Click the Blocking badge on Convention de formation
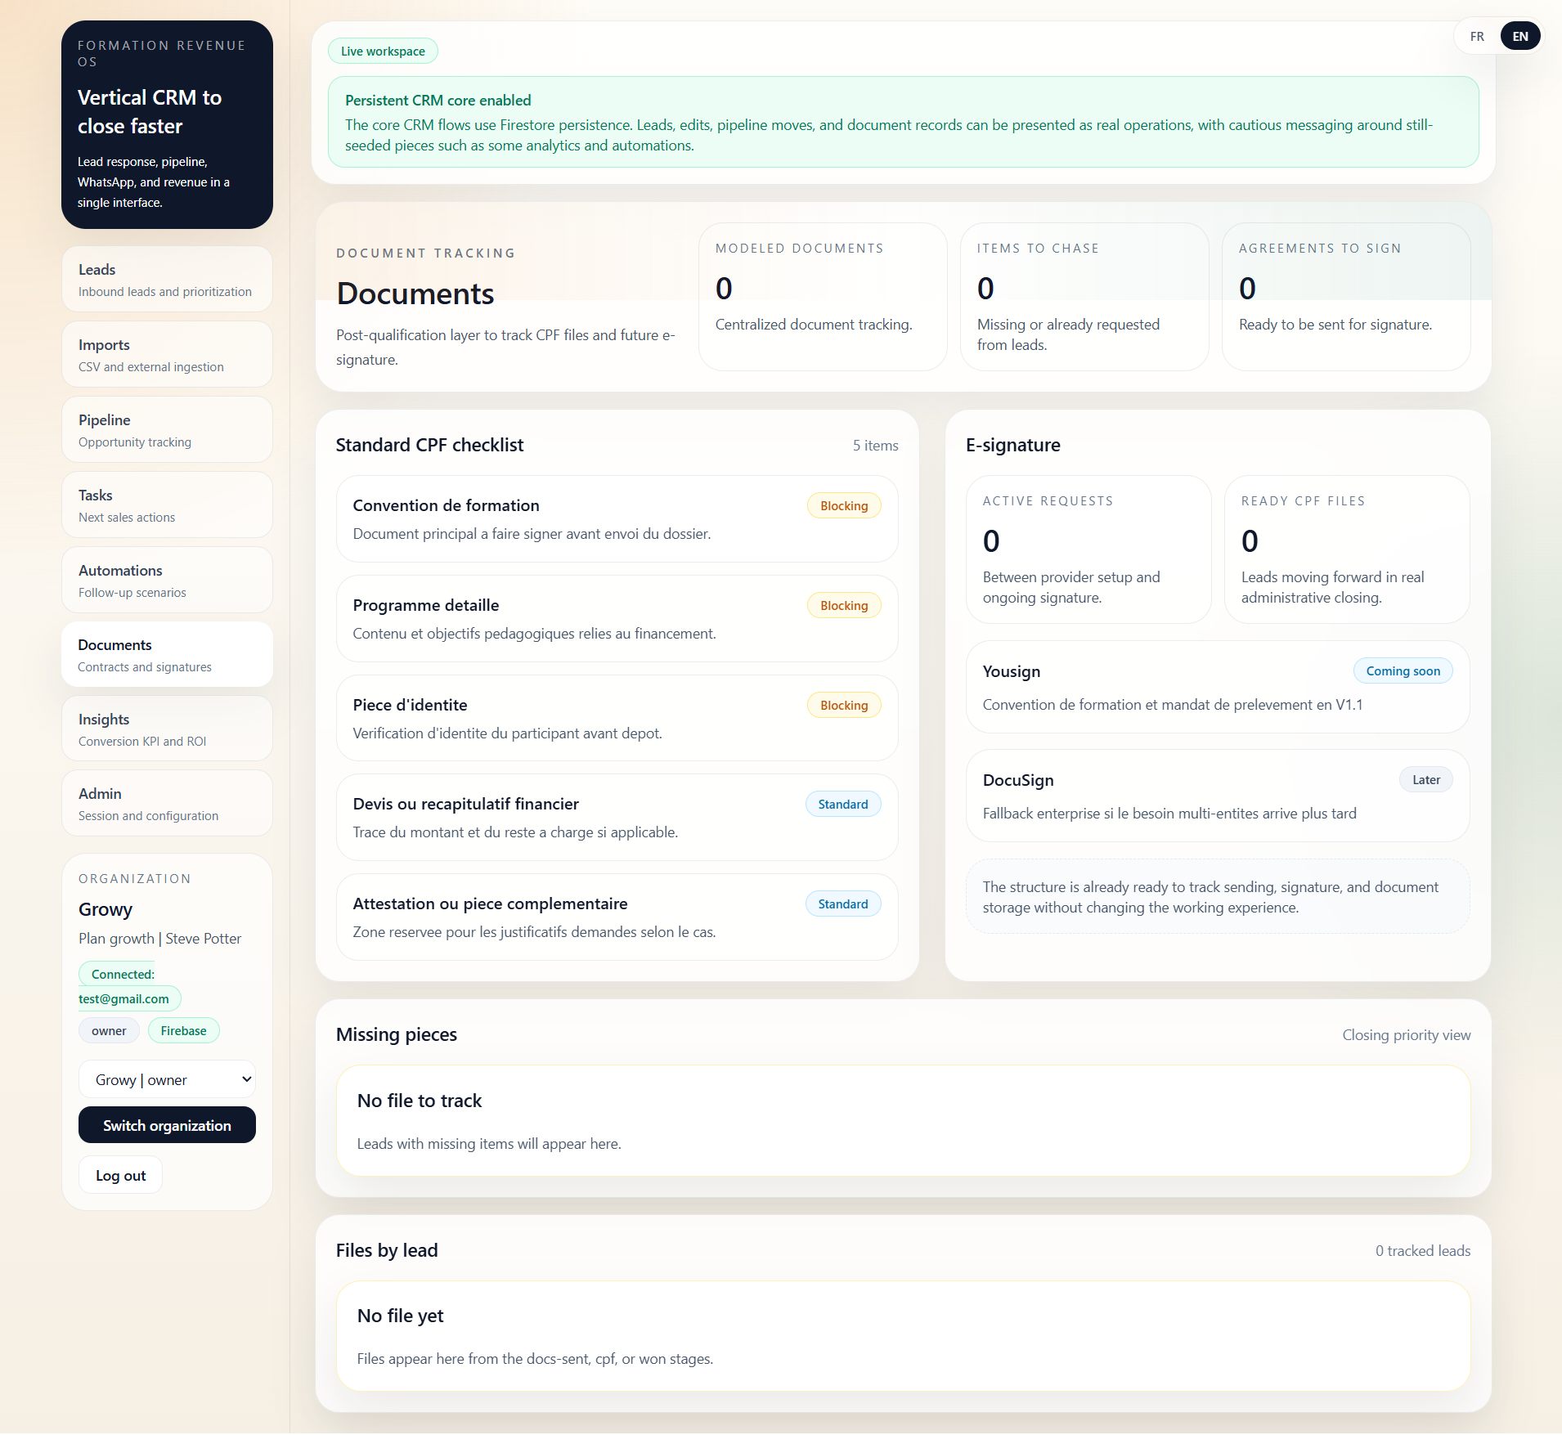This screenshot has height=1435, width=1562. pos(843,504)
